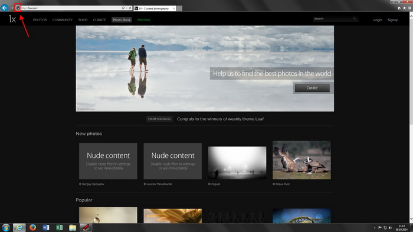Refresh the page with the reload icon

130,8
